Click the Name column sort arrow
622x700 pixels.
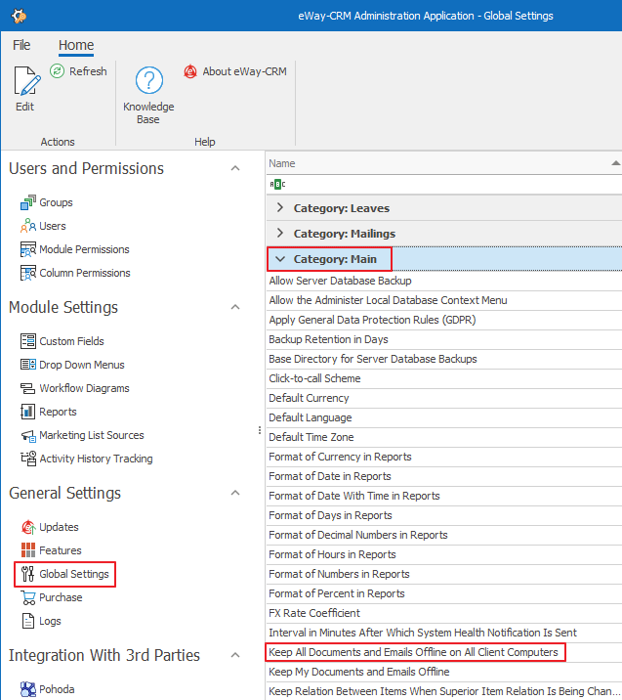tap(616, 163)
